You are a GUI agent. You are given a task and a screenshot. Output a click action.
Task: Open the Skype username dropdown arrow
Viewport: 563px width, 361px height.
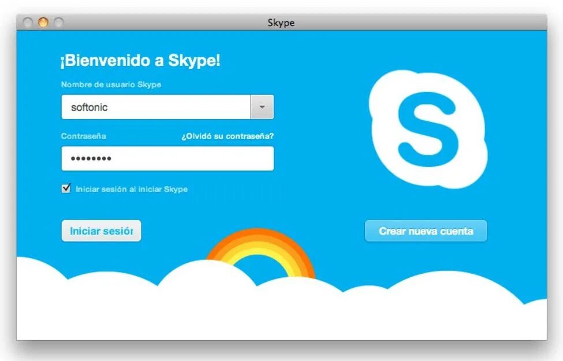[262, 107]
